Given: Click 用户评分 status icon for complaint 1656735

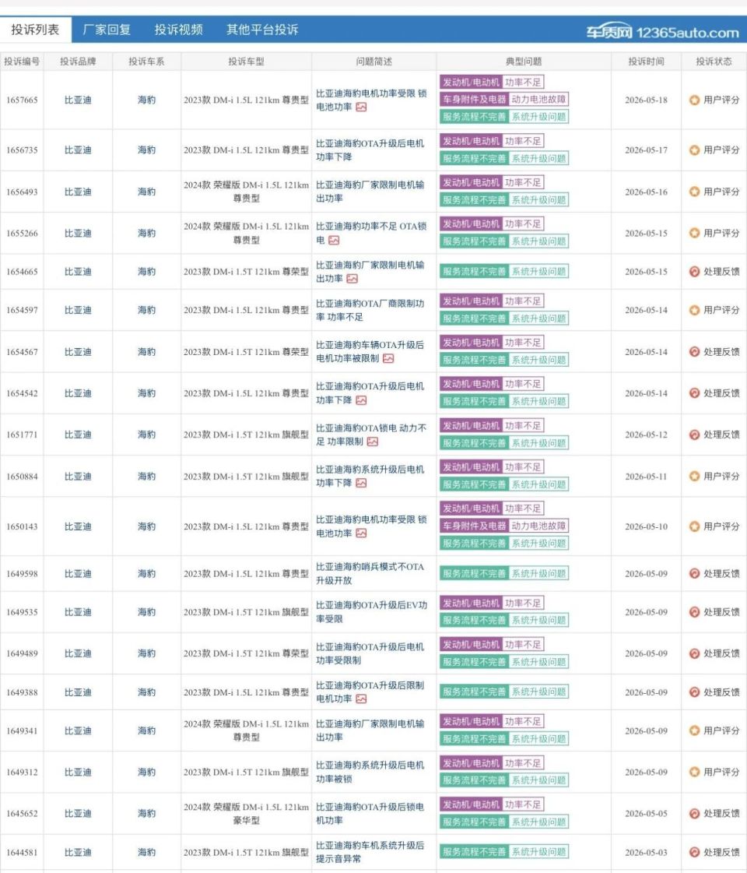Looking at the screenshot, I should point(694,150).
